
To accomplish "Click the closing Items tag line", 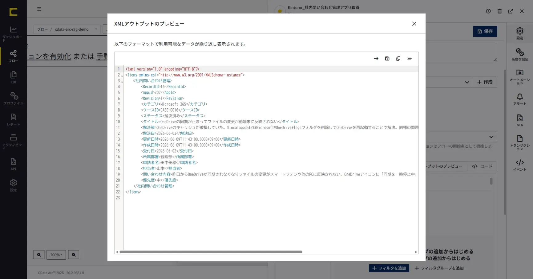I will (133, 192).
